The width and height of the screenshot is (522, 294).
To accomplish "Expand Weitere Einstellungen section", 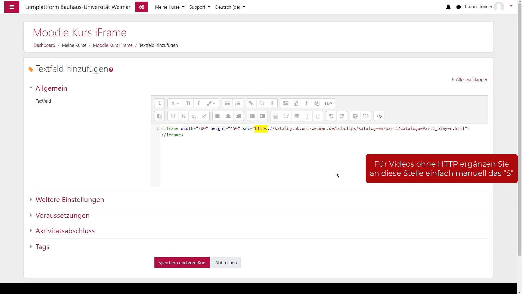I will [x=70, y=200].
